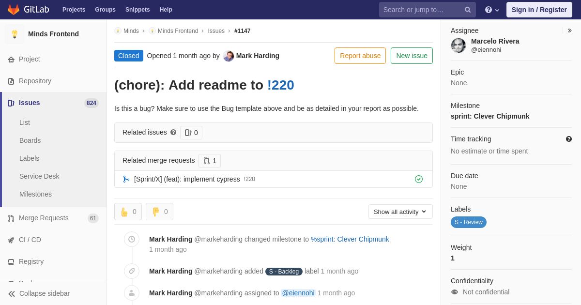The height and width of the screenshot is (305, 581).
Task: Click the assignee person activity icon
Action: 132,293
